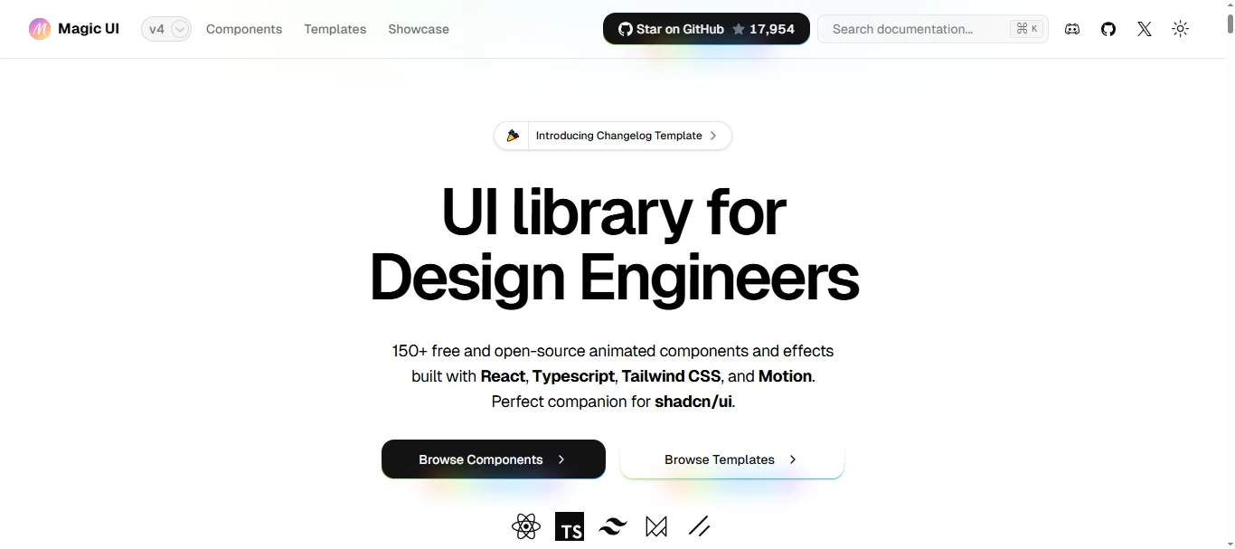This screenshot has width=1235, height=549.
Task: Star the repo via Star on GitHub
Action: coord(705,28)
